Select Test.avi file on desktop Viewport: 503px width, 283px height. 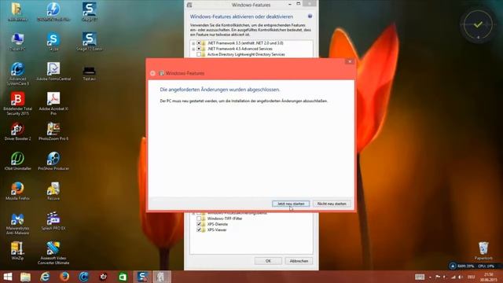(x=89, y=73)
